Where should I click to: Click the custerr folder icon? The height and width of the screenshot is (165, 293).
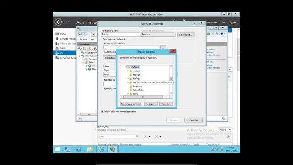tap(131, 71)
